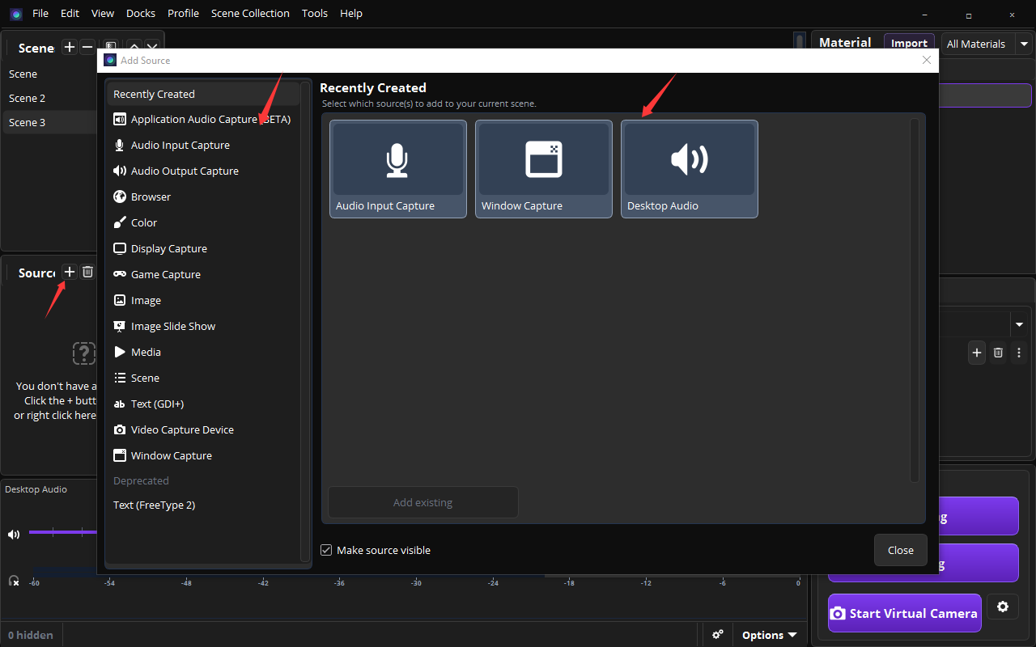Add a new scene with the plus icon
Viewport: 1036px width, 647px height.
70,48
